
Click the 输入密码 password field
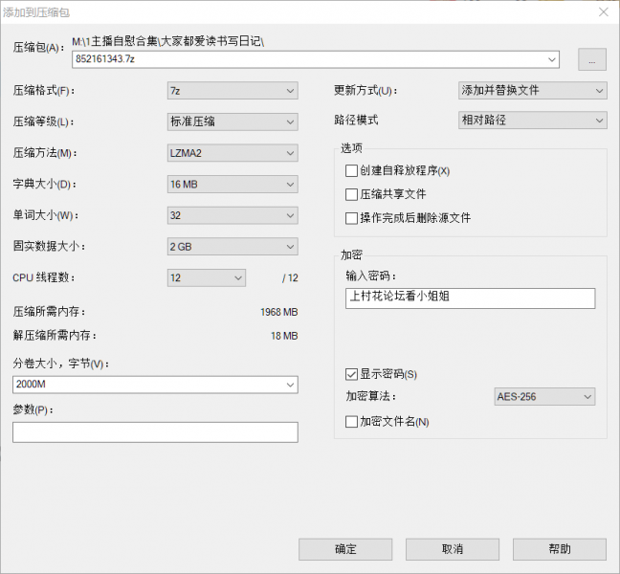click(x=470, y=298)
